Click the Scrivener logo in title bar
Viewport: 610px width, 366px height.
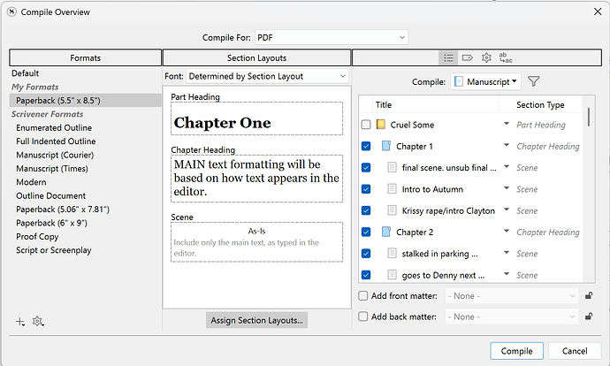[12, 12]
